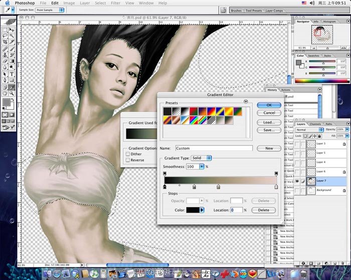Select the Eyedropper tool in toolbox
Image resolution: width=351 pixels, height=280 pixels.
(x=12, y=87)
